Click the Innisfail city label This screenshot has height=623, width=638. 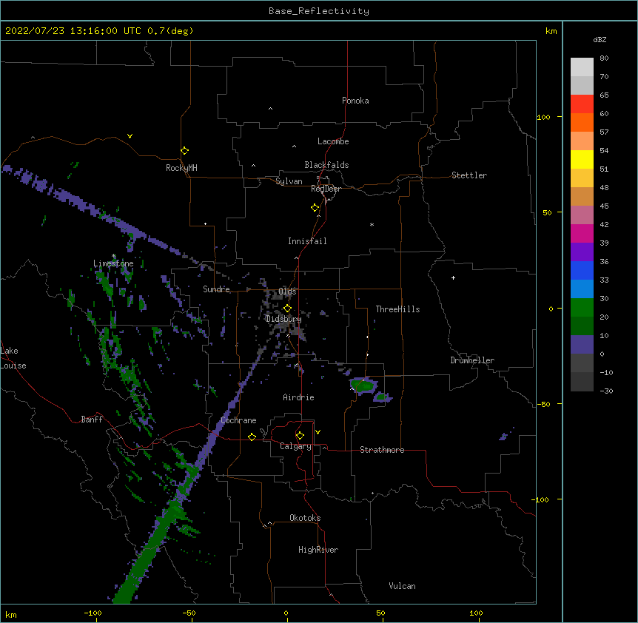(307, 241)
